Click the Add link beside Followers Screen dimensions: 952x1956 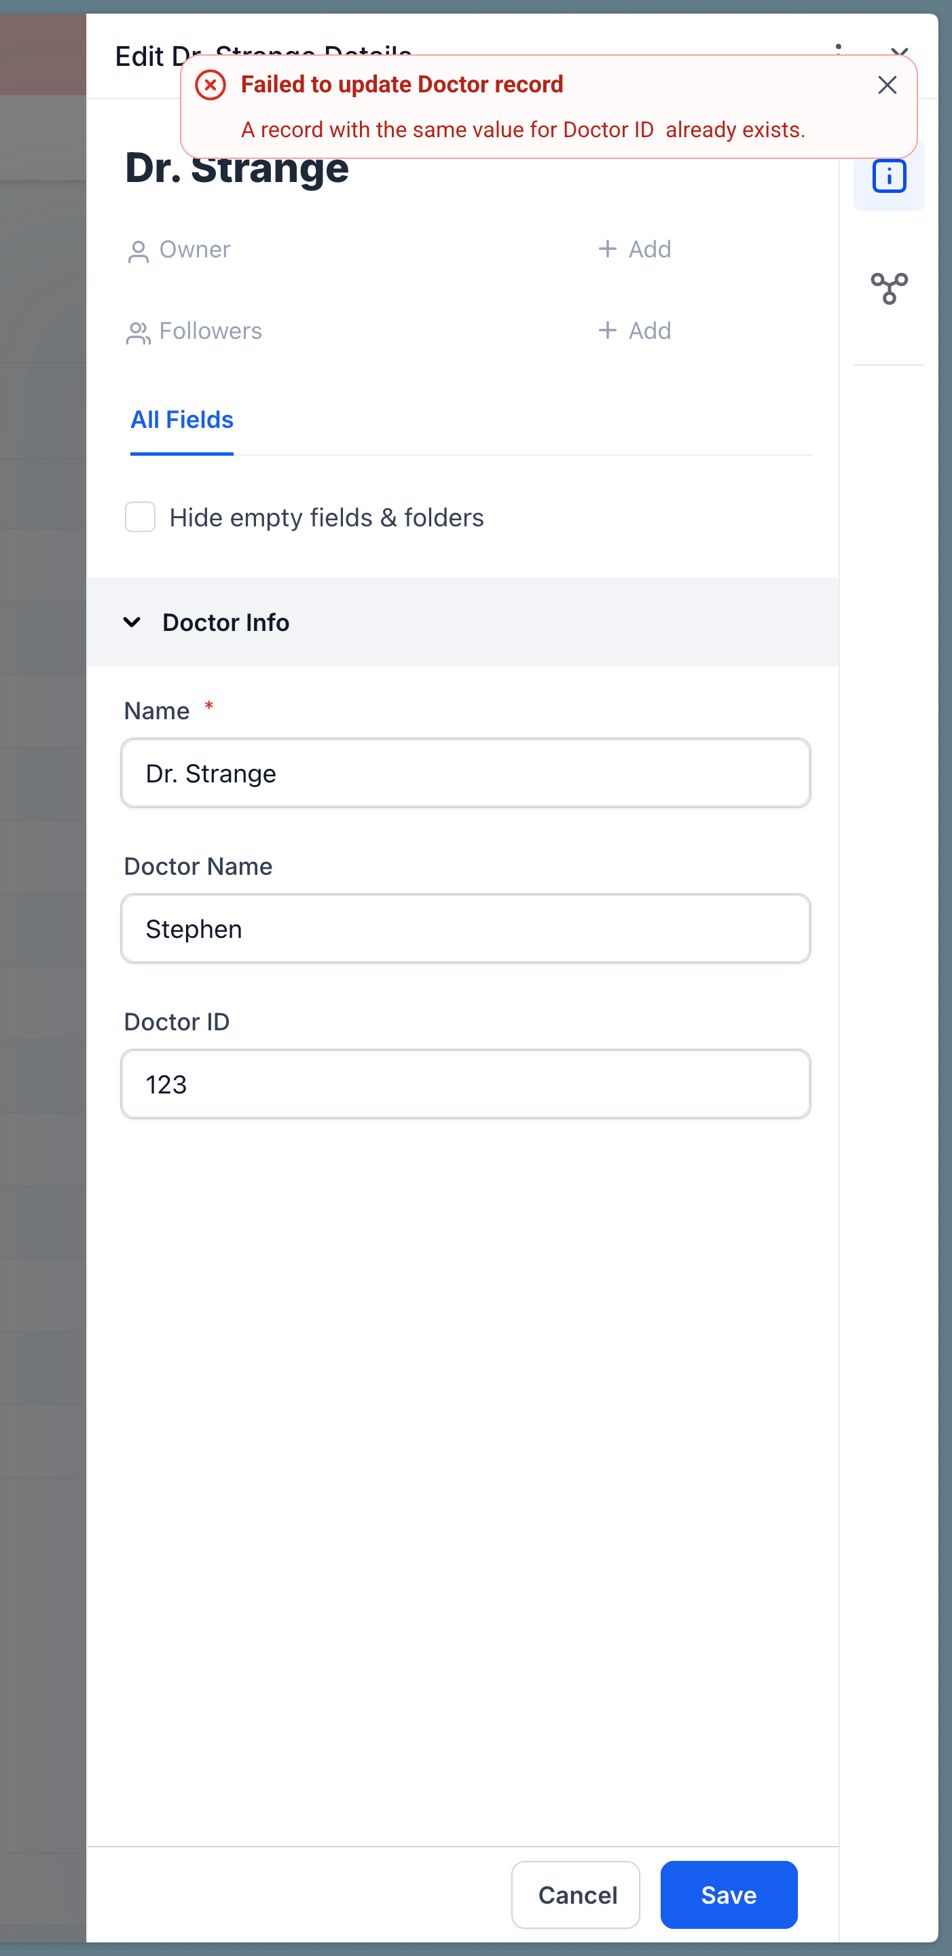(x=648, y=330)
